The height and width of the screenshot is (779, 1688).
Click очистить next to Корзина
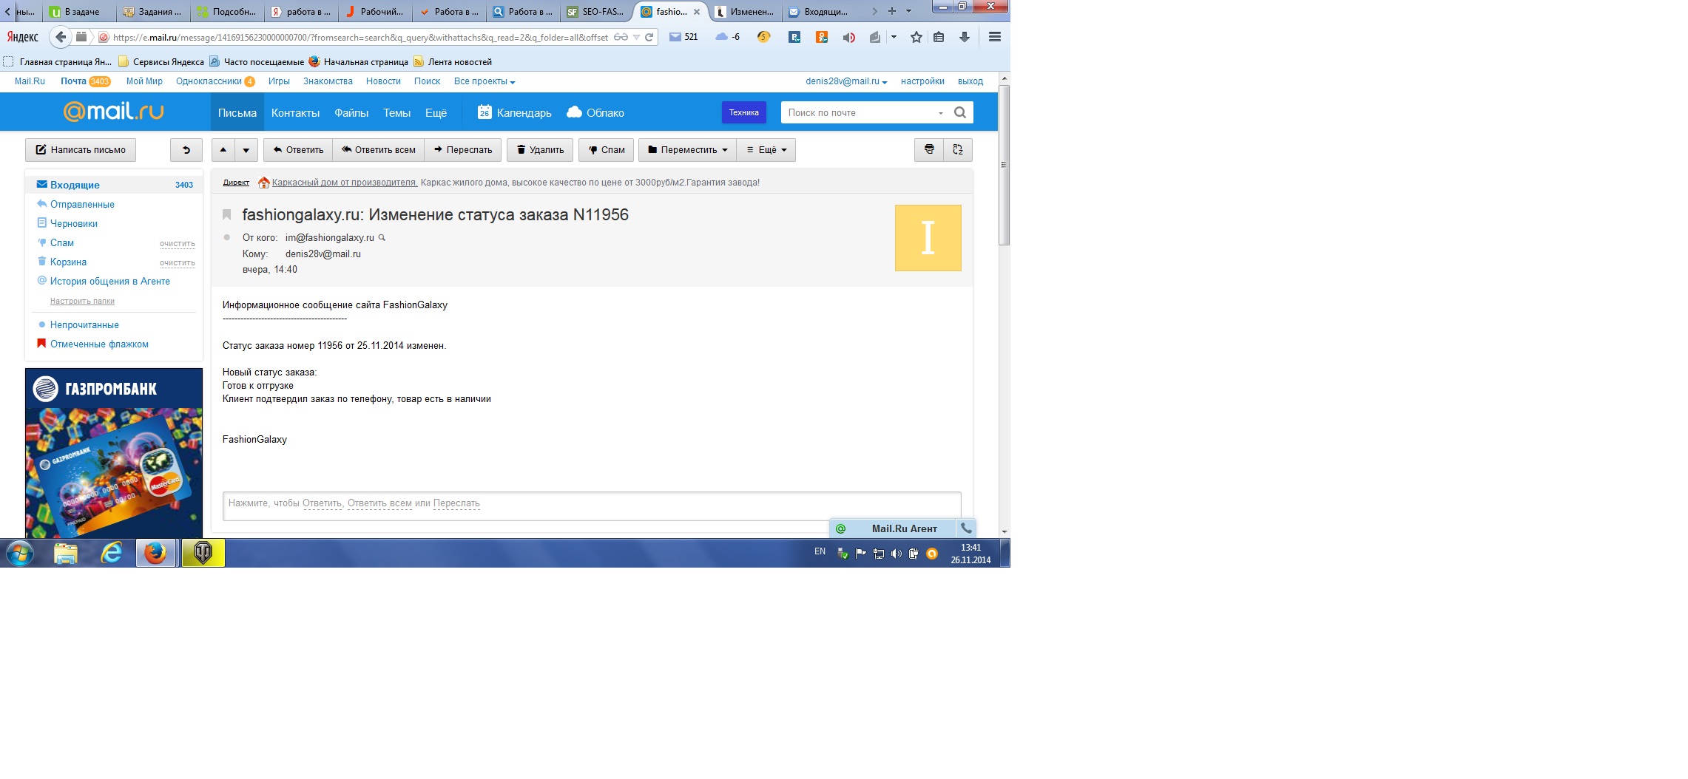178,262
